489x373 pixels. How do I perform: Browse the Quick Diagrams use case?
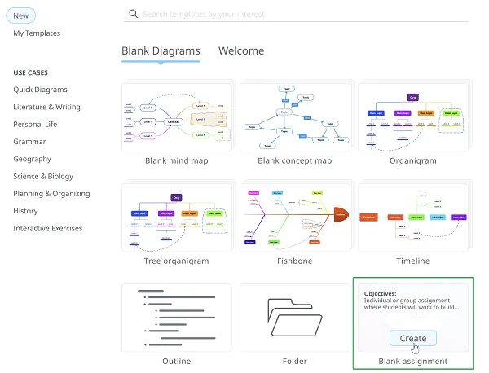(x=40, y=90)
